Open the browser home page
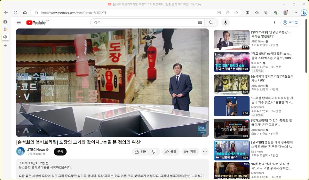Viewport: 309px width, 180px height. 25,12
